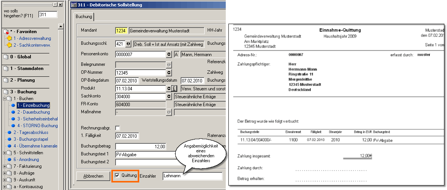Open the 2 - Sachkontenverw. favorite link
The width and height of the screenshot is (447, 190).
pyautogui.click(x=32, y=45)
